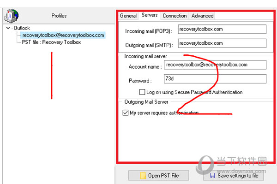277x184 pixels.
Task: Click the Open PST File button
Action: click(x=159, y=176)
